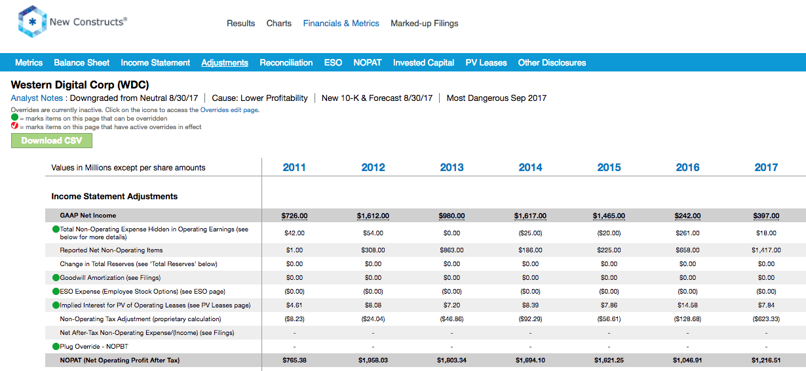The width and height of the screenshot is (806, 371).
Task: Click the 2015 year column header
Action: tap(609, 168)
